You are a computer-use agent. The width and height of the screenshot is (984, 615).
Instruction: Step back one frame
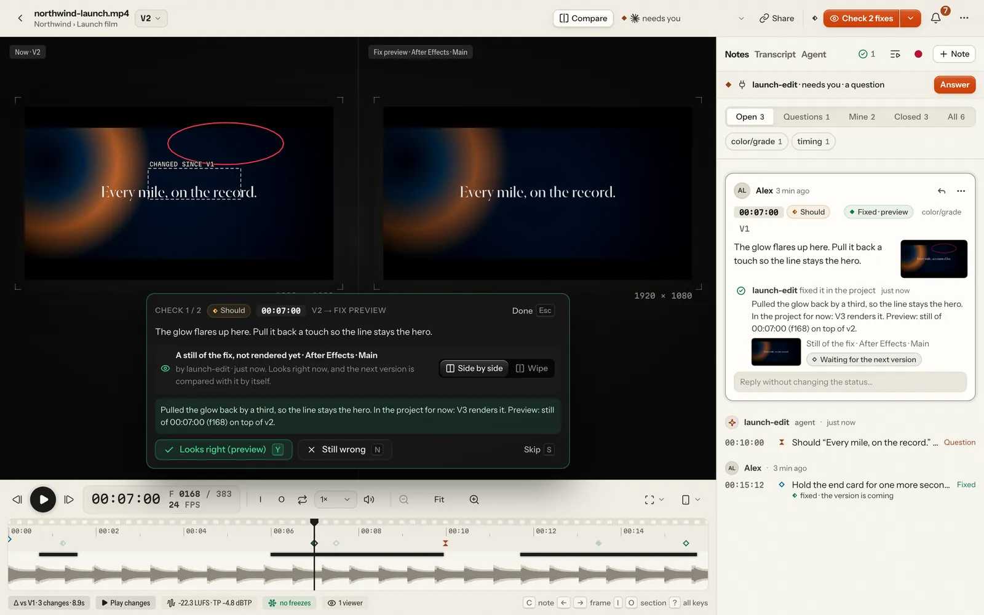(x=17, y=499)
